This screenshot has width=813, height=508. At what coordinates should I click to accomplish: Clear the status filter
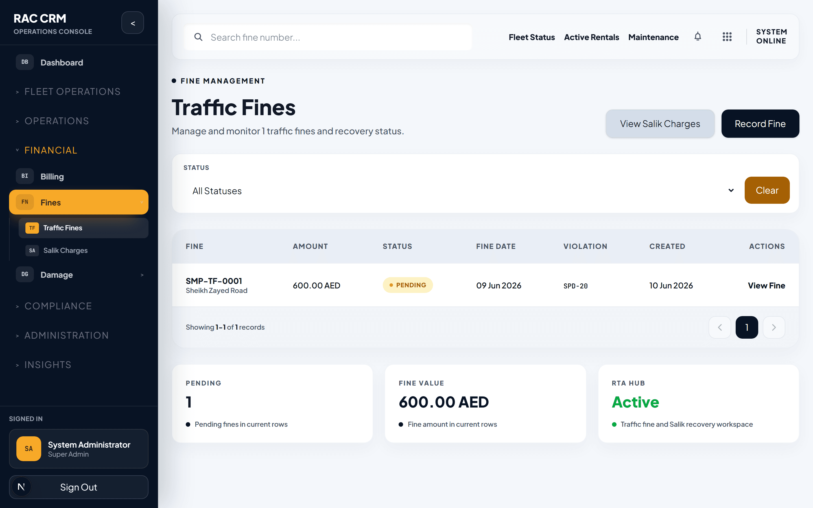pos(767,190)
